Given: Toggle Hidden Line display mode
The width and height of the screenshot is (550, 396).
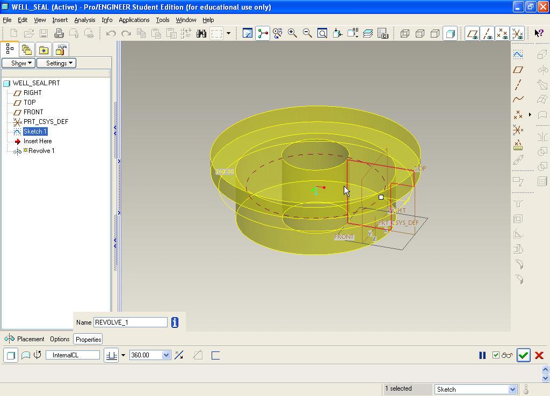Looking at the screenshot, I should pyautogui.click(x=420, y=33).
